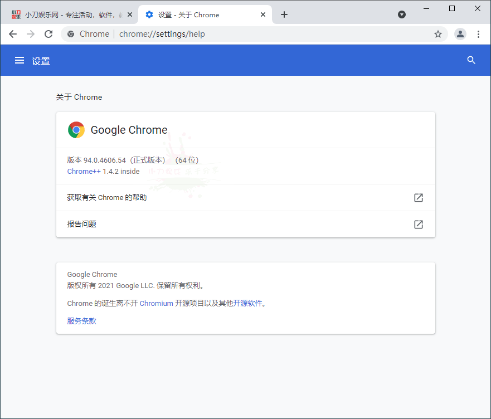
Task: Close the 小刀娱乐网 tab
Action: click(x=130, y=14)
